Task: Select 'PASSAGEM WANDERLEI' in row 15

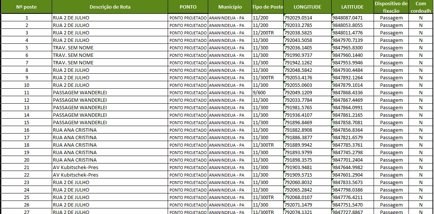Action: click(x=110, y=122)
